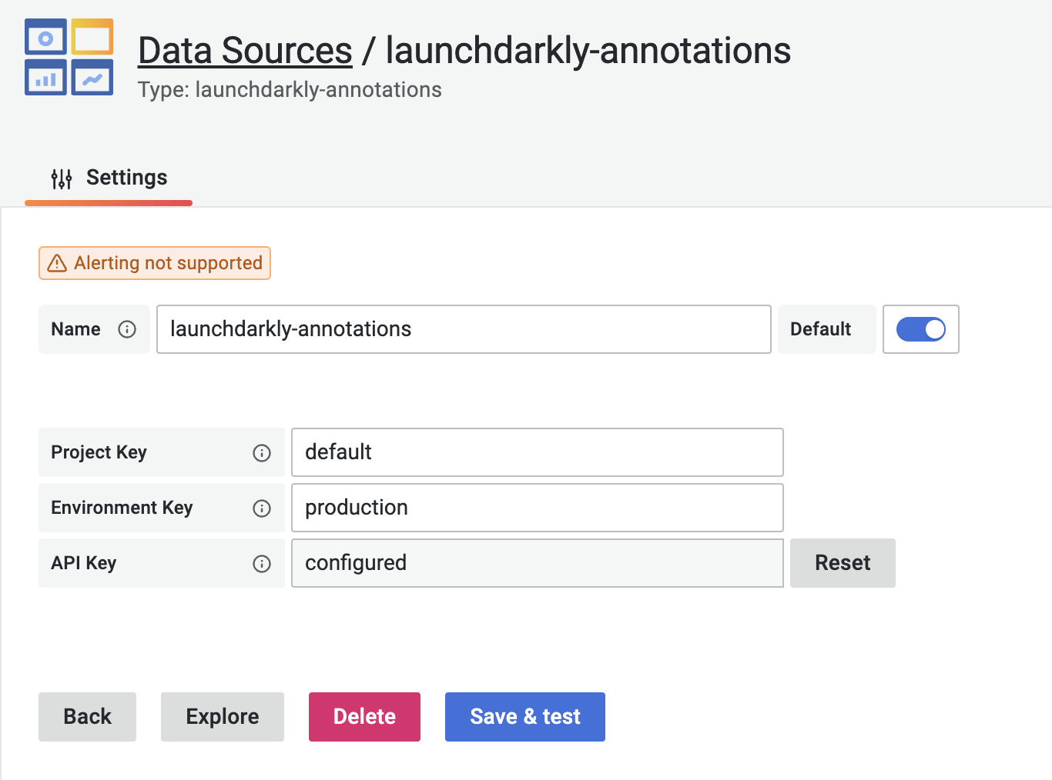This screenshot has height=780, width=1052.
Task: Click the warning triangle in alerting badge
Action: click(x=57, y=263)
